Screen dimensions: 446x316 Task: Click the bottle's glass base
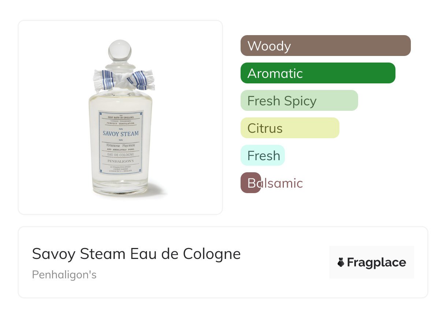[x=120, y=188]
